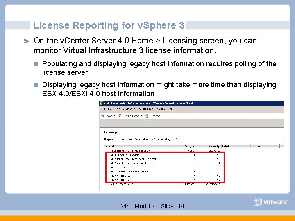295x221 pixels.
Task: Select the License key view radio button
Action: pos(154,139)
